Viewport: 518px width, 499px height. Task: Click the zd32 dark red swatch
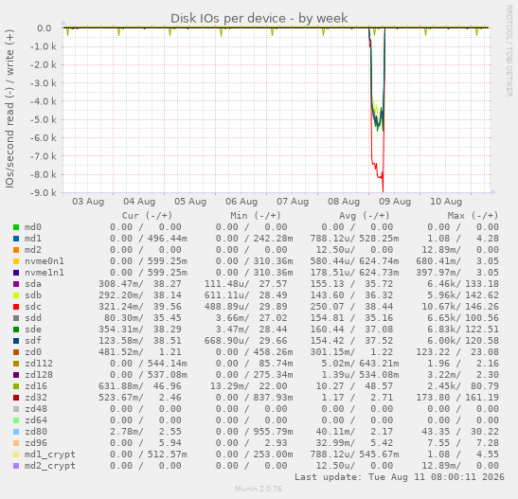16,398
